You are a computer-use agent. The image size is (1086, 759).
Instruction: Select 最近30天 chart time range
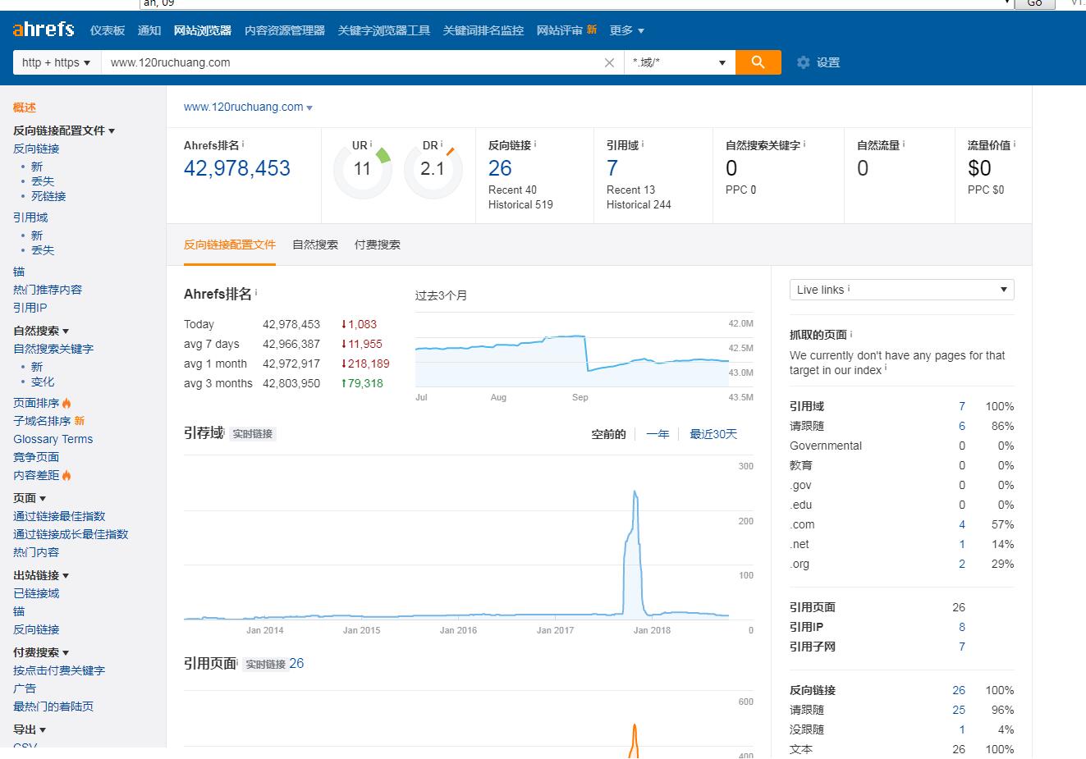[713, 434]
